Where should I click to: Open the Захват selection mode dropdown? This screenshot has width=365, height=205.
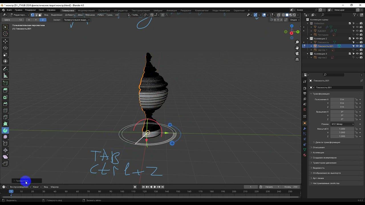[76, 20]
